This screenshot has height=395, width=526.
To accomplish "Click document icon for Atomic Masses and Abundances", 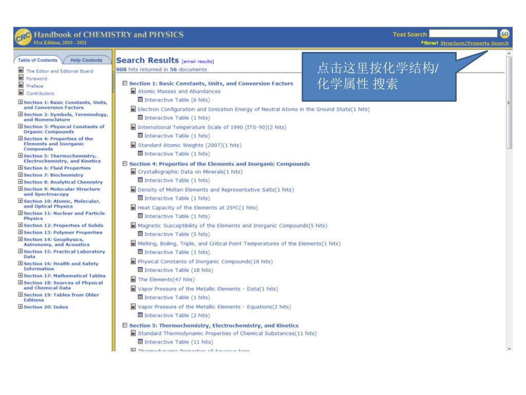I will pos(133,91).
